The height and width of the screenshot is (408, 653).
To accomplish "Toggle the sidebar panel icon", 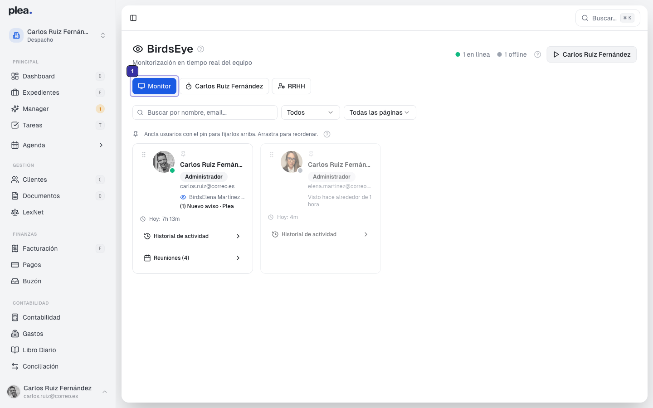I will click(133, 18).
